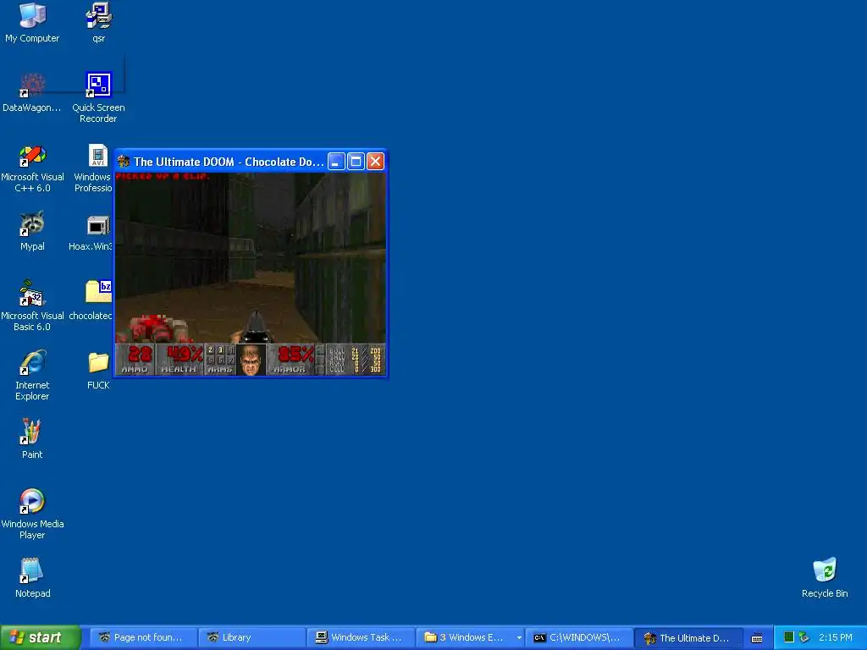Select the Microsoft Visual C++ 6.0 icon
This screenshot has height=650, width=867.
[32, 167]
